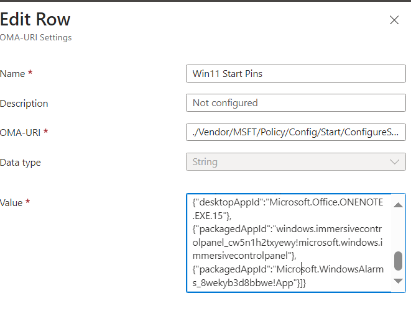The height and width of the screenshot is (319, 411).
Task: Click the Description field label
Action: pyautogui.click(x=24, y=104)
